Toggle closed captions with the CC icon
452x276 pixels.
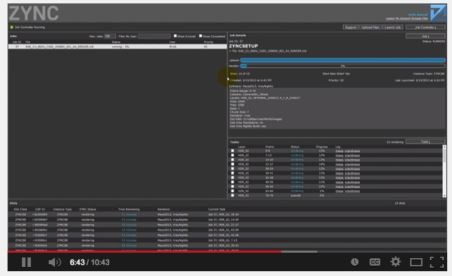coord(375,262)
